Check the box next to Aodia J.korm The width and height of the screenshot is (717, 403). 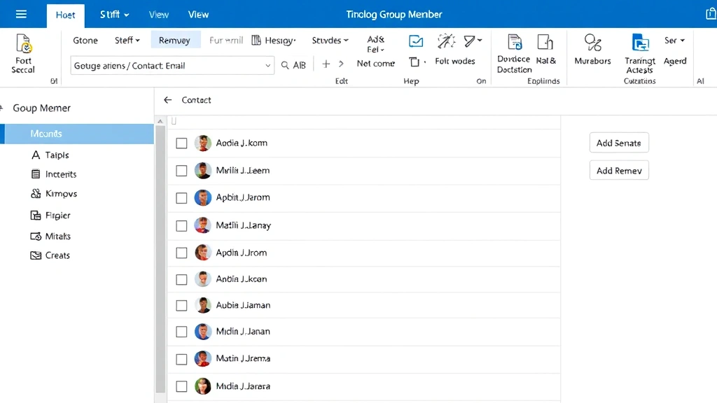click(x=181, y=143)
